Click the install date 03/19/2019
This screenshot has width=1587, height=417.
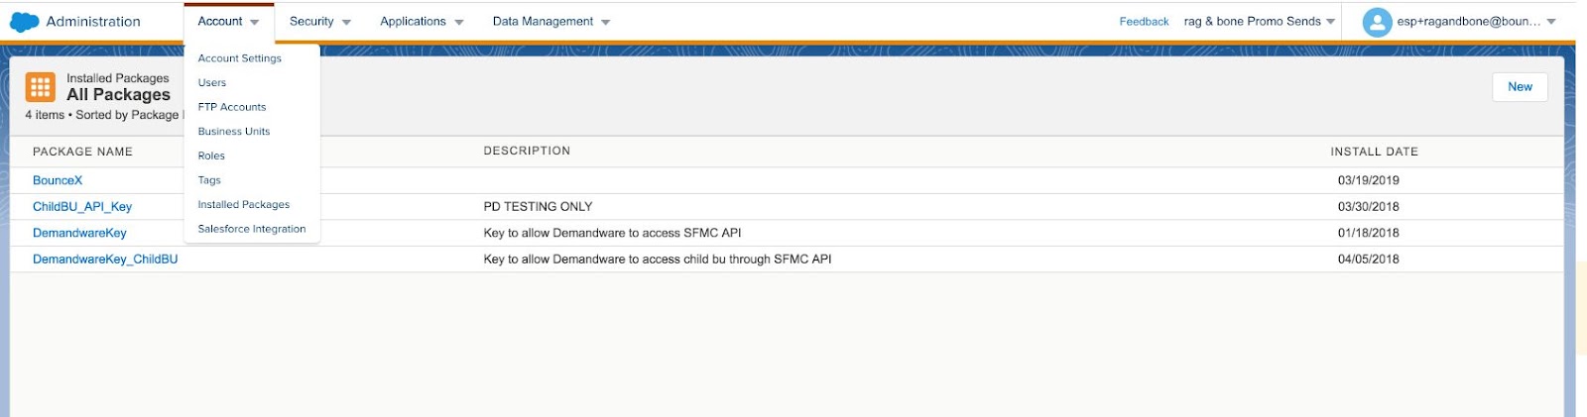[1368, 180]
